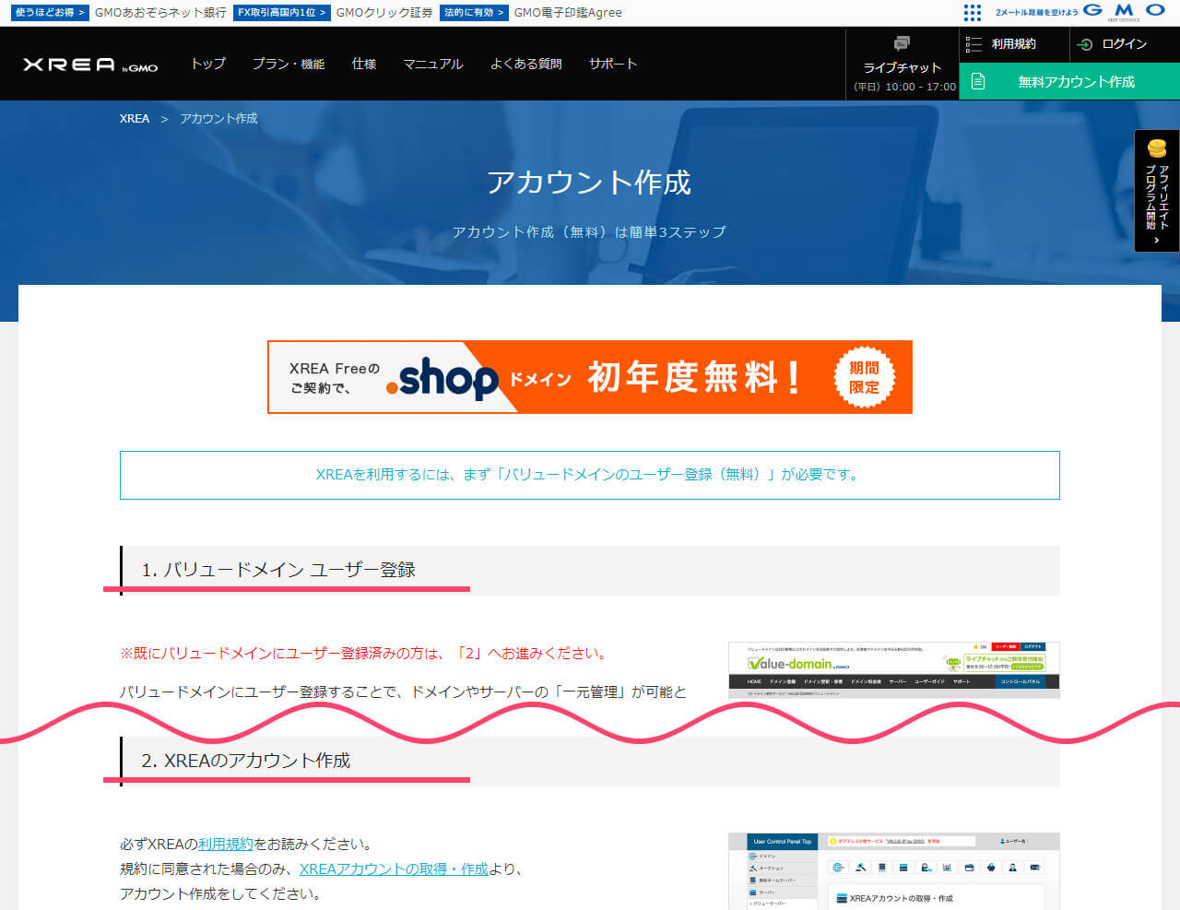Screen dimensions: 1180x910
Task: Open the よくある質問 menu item
Action: (x=526, y=64)
